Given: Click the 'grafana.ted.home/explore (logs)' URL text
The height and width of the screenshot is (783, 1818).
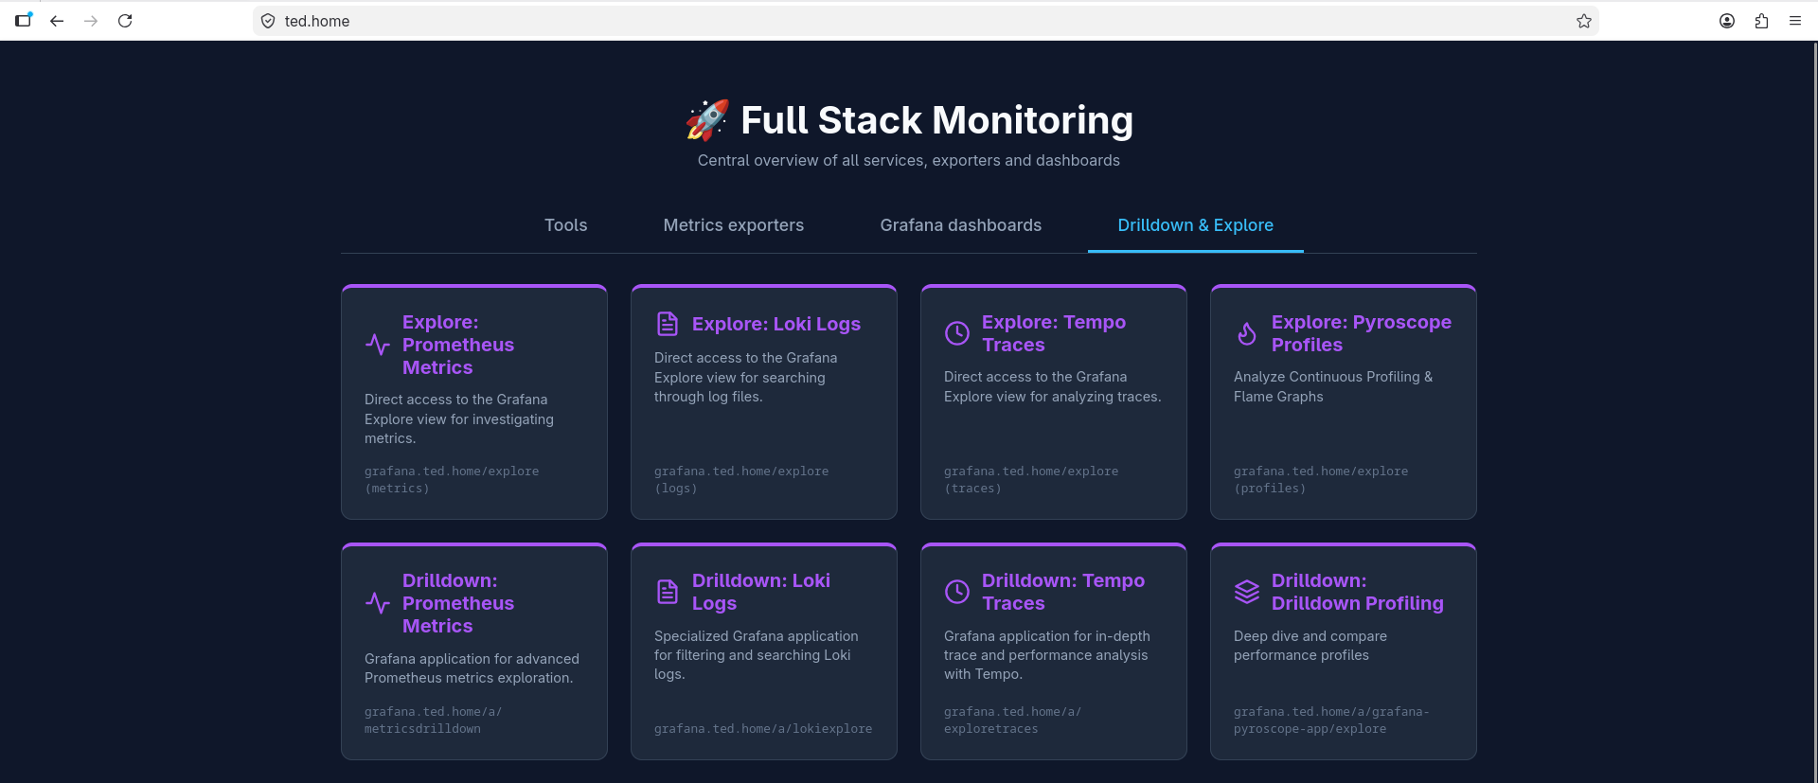Looking at the screenshot, I should coord(741,480).
